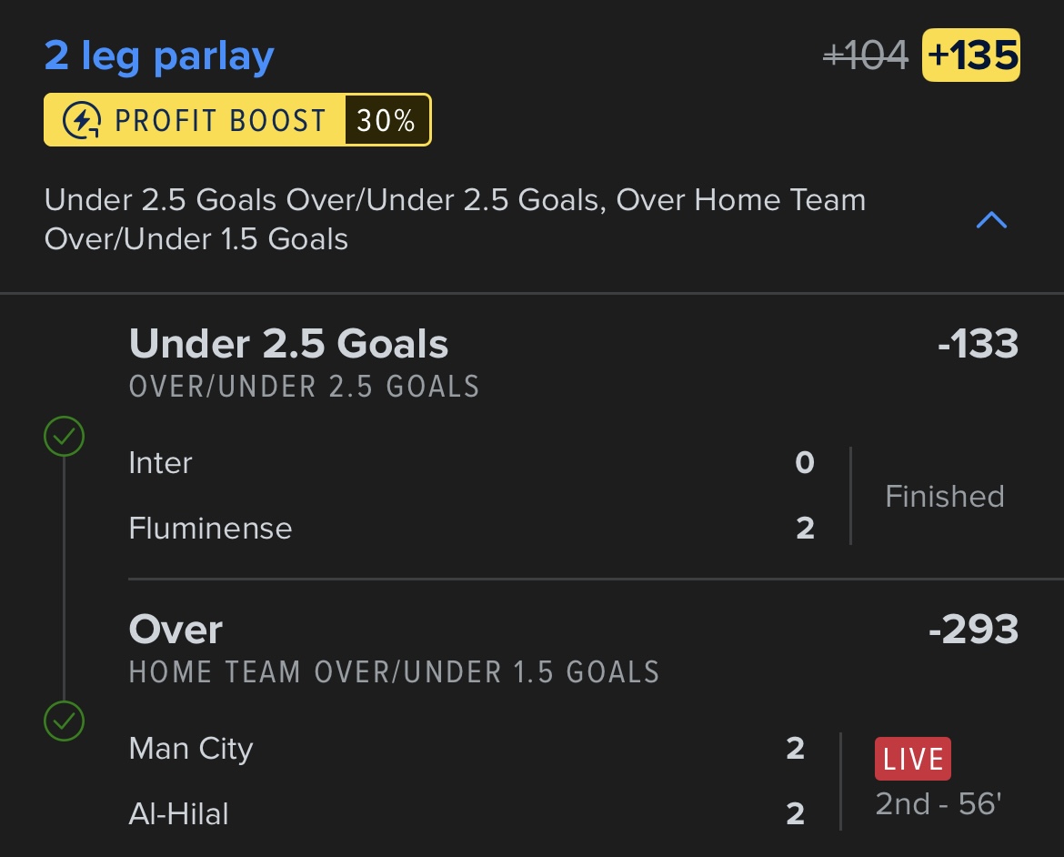This screenshot has width=1064, height=857.
Task: Tap the Profit Boost 30% banner
Action: pyautogui.click(x=237, y=120)
